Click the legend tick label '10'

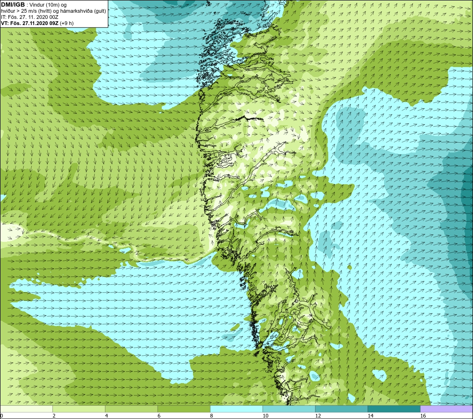tap(265, 416)
